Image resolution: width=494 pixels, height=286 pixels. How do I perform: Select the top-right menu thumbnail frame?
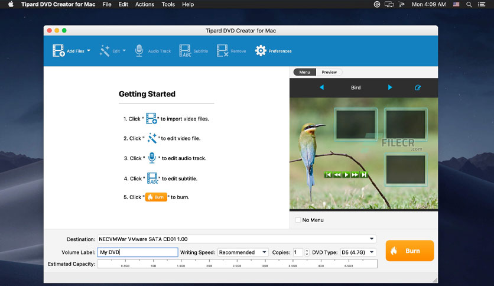coord(406,125)
